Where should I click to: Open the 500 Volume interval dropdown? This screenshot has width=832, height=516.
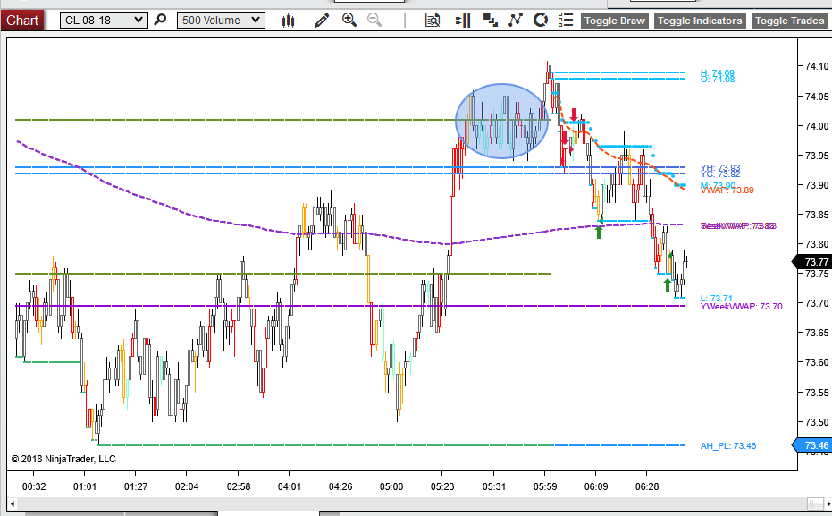221,21
